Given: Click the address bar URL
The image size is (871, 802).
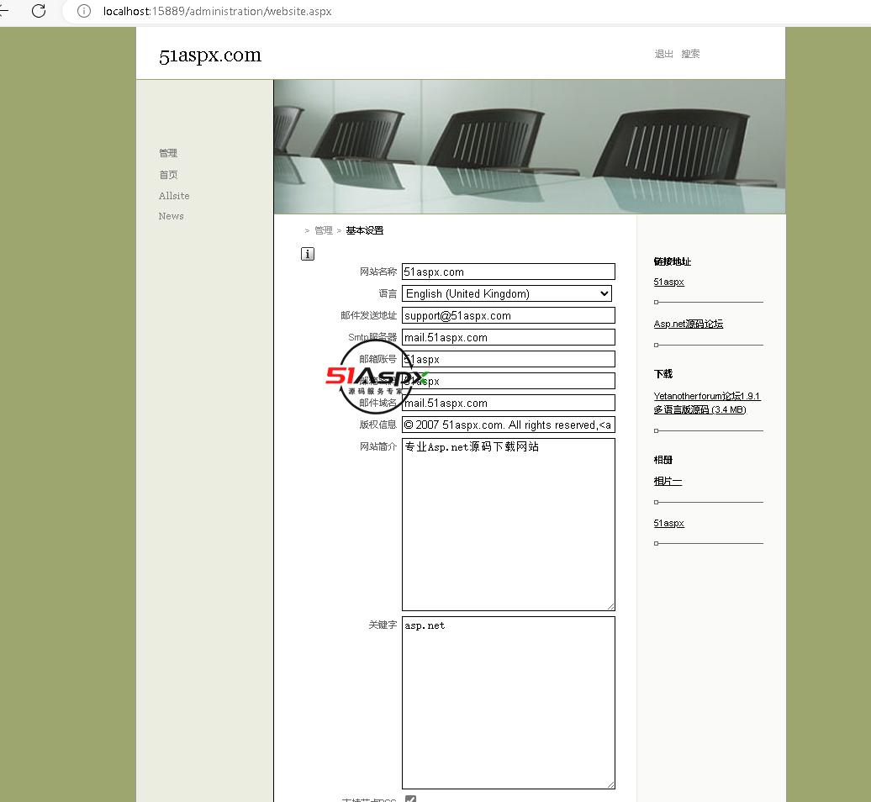Looking at the screenshot, I should tap(217, 11).
